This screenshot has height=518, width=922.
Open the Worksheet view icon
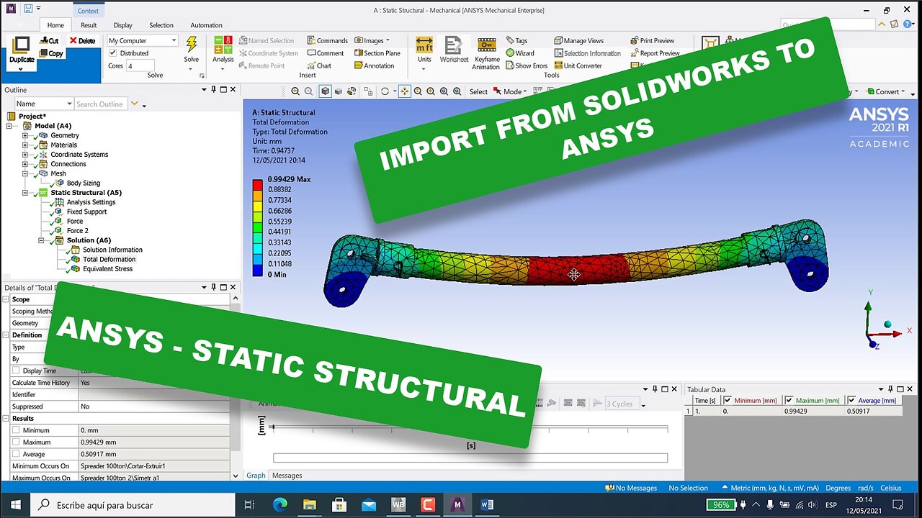coord(454,45)
